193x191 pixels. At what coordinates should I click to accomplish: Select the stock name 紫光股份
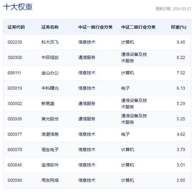(50, 119)
